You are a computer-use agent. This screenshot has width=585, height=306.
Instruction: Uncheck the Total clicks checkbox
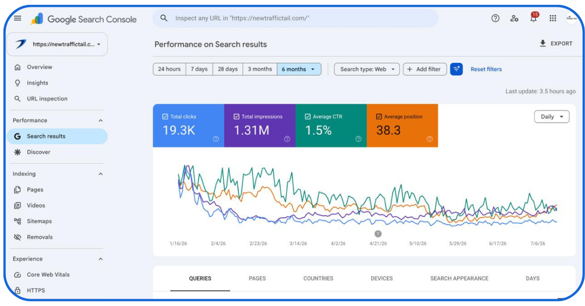pyautogui.click(x=165, y=117)
